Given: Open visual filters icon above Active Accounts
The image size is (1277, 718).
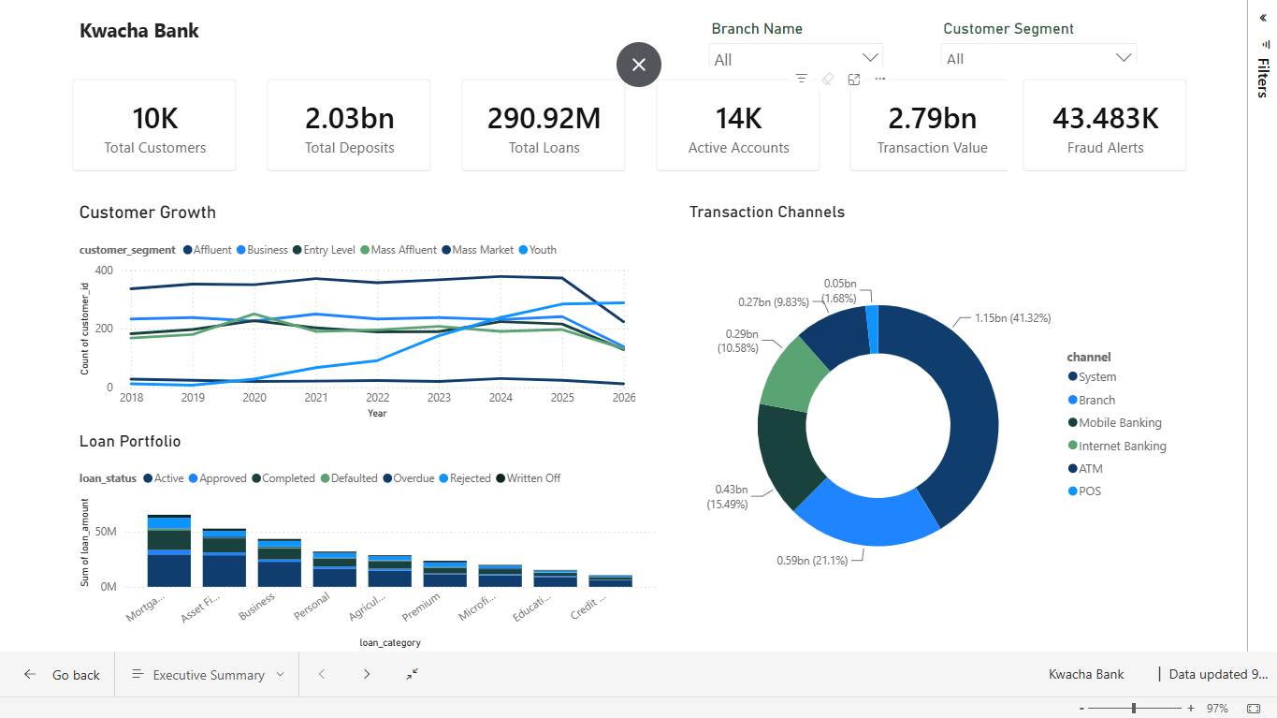Looking at the screenshot, I should pyautogui.click(x=802, y=79).
